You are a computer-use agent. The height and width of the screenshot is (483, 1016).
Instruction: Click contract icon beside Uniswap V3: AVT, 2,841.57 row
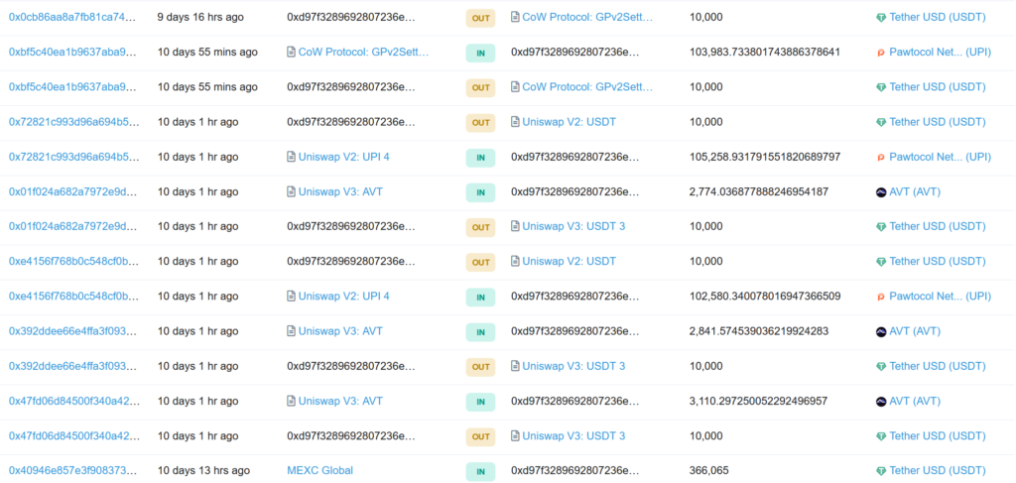pos(291,331)
